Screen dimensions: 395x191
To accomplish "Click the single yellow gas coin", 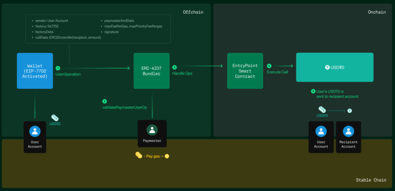I will pyautogui.click(x=167, y=156).
